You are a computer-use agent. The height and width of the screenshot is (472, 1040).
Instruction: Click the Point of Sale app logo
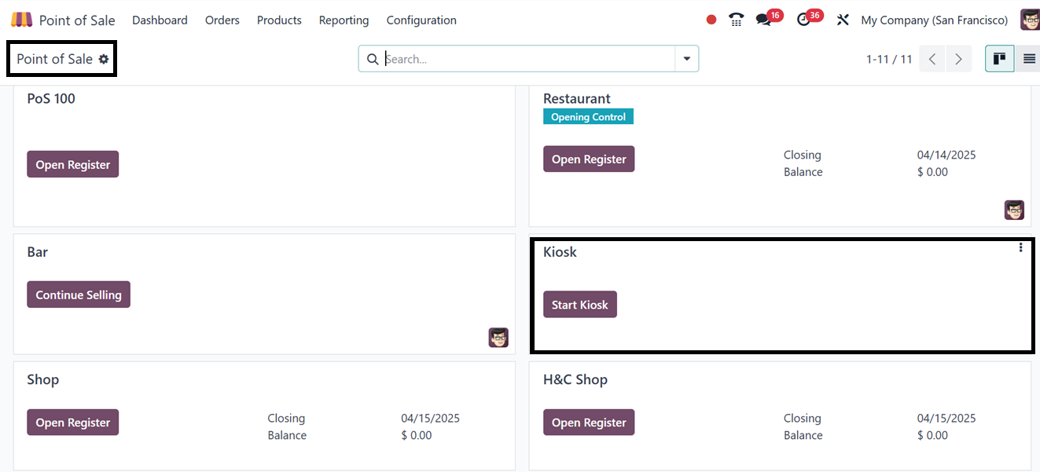point(21,20)
